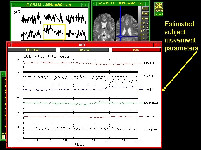Minimize the red AFNI plot window
Image resolution: width=201 pixels, height=150 pixels.
click(155, 45)
